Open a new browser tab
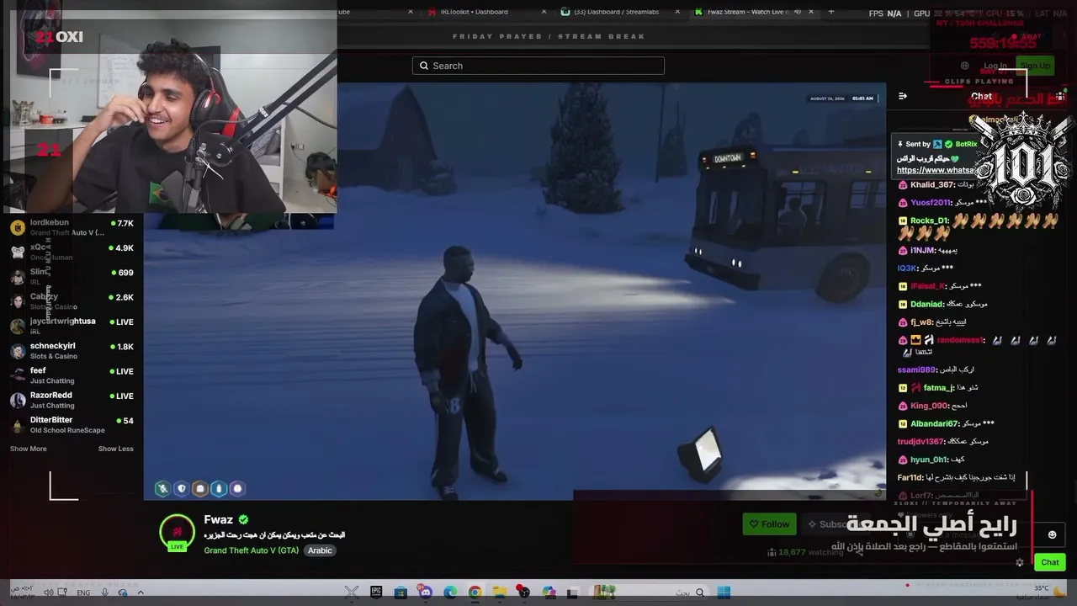 tap(831, 12)
